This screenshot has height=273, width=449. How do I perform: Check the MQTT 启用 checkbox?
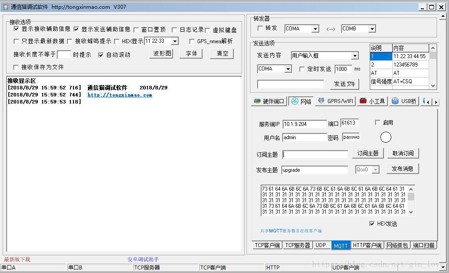coord(377,122)
